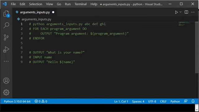Click the editor vertical scrollbar
Screen dimensions: 199x112
click(x=197, y=48)
